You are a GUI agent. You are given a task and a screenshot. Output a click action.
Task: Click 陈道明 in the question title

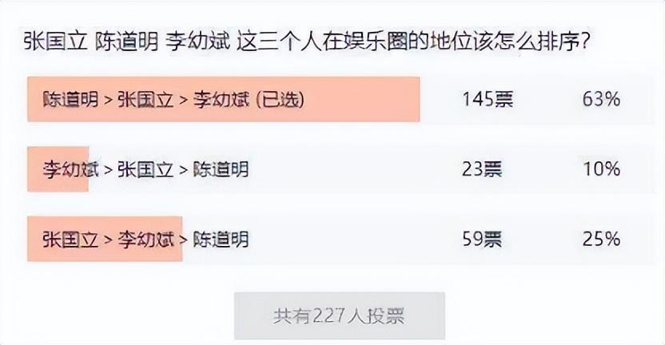[x=126, y=42]
